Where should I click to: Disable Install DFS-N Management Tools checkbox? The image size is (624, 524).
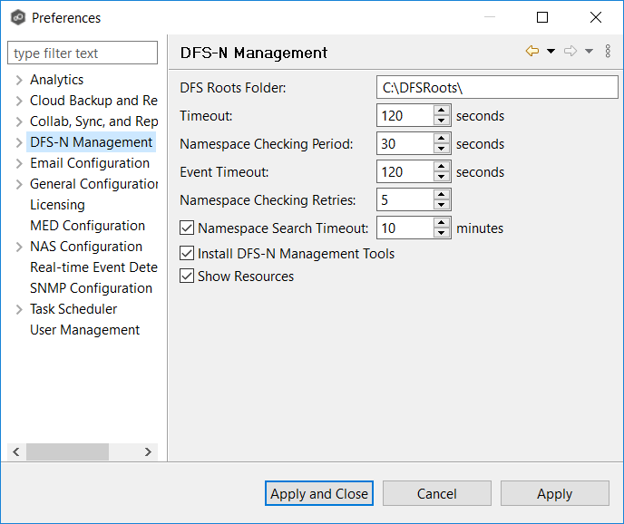188,254
